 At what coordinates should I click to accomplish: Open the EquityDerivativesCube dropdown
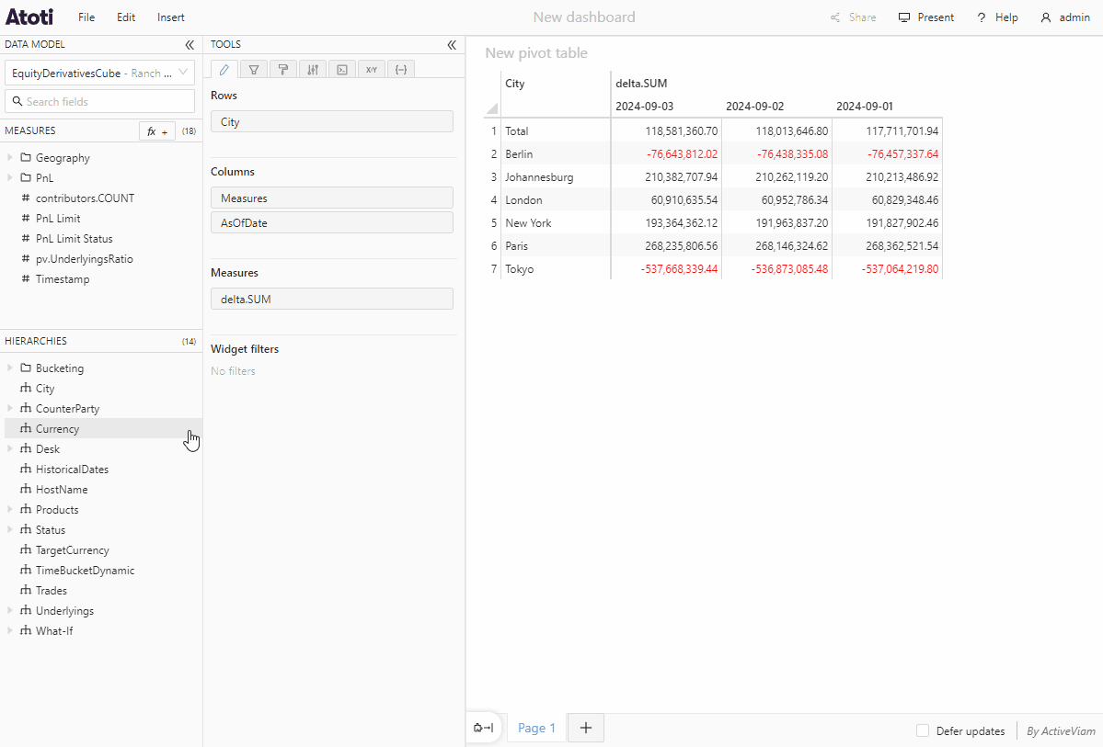point(100,74)
